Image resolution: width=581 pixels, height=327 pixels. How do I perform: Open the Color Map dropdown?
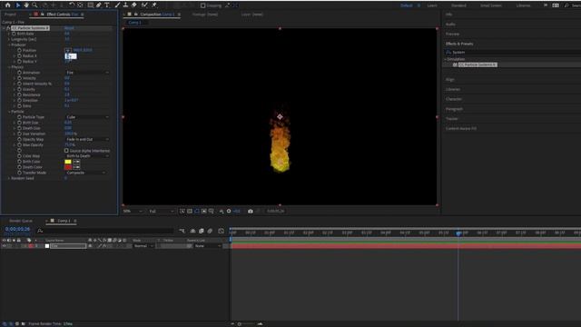(x=87, y=156)
